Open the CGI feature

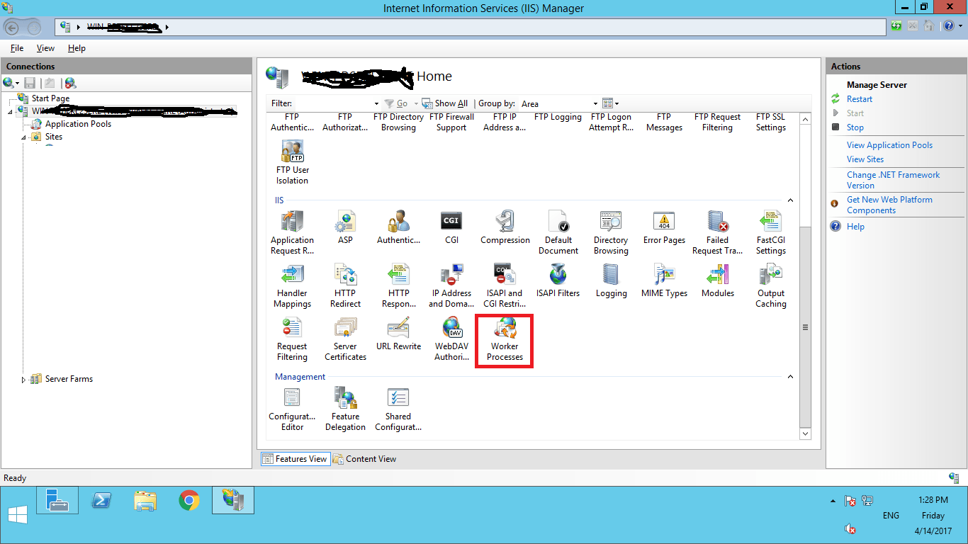point(451,227)
